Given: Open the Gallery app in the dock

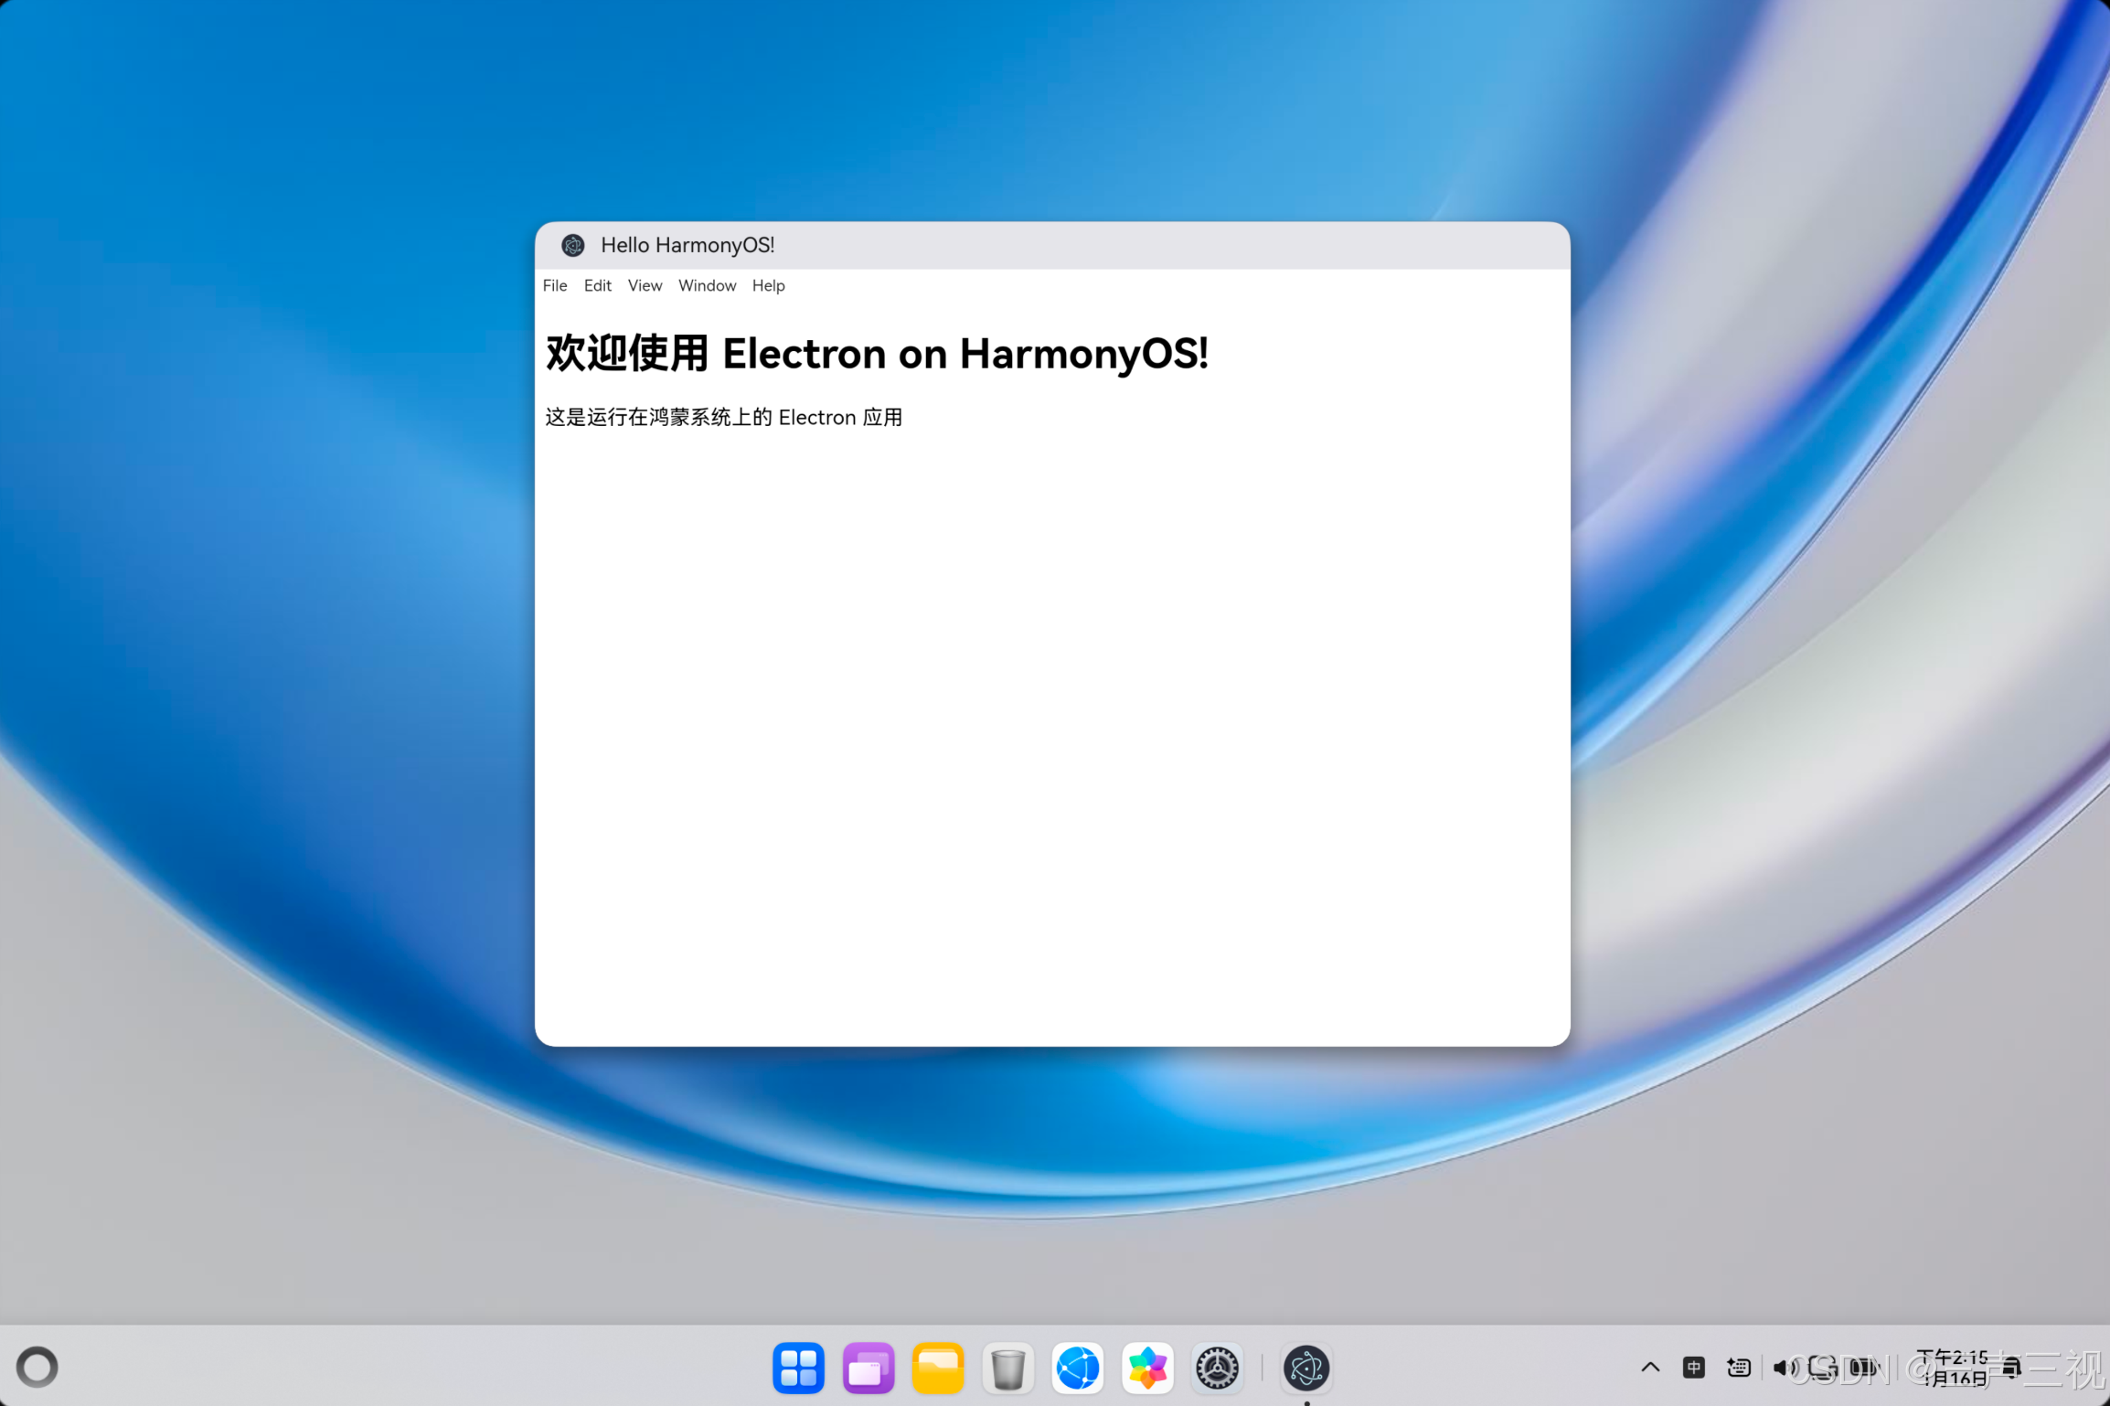Looking at the screenshot, I should [1147, 1368].
